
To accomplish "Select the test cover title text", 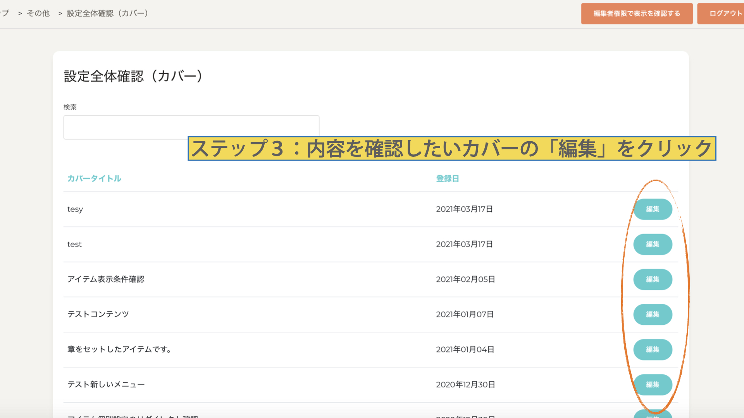I will coord(74,244).
